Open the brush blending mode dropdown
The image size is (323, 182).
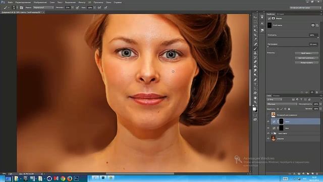point(43,8)
